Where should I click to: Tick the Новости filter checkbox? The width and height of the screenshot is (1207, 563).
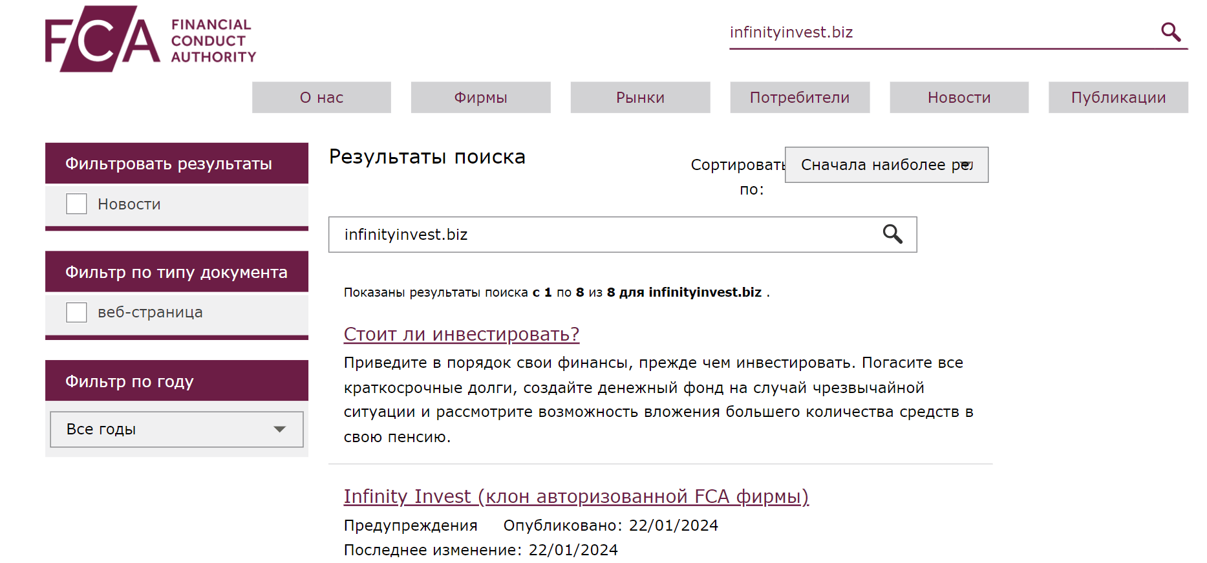[x=76, y=204]
